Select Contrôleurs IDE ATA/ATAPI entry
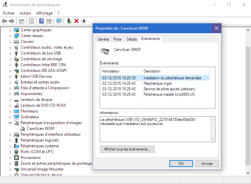The image size is (251, 184). coord(44,71)
